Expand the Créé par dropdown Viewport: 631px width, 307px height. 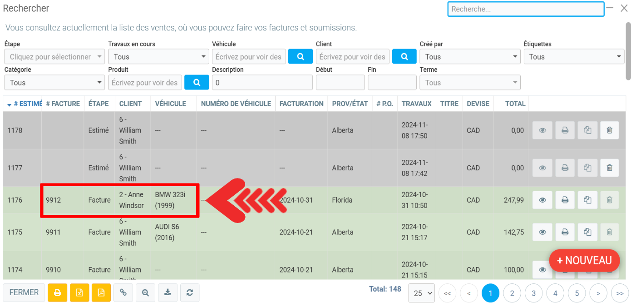(470, 57)
